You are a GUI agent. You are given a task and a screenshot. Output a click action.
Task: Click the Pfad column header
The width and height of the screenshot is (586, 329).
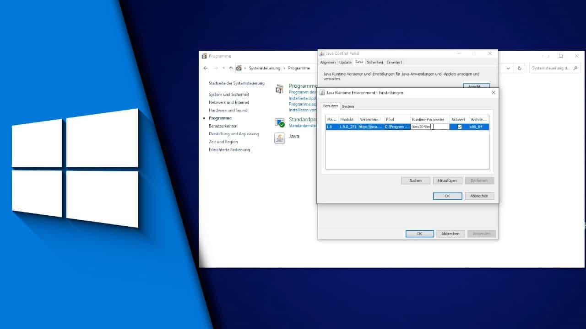(397, 119)
